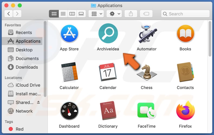The image size is (214, 135).
Task: Switch to gallery view
Action: 81,14
